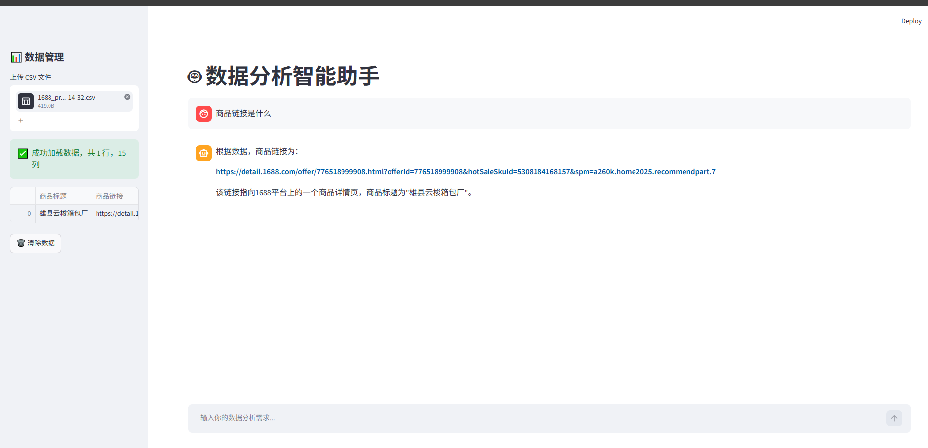928x448 pixels.
Task: Open the 1688 product detail link
Action: click(x=465, y=172)
